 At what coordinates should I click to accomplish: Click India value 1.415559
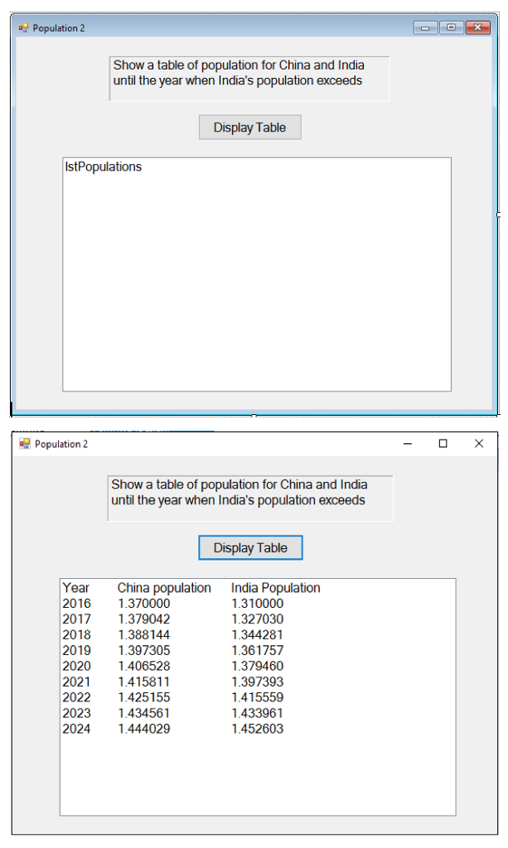coord(258,697)
